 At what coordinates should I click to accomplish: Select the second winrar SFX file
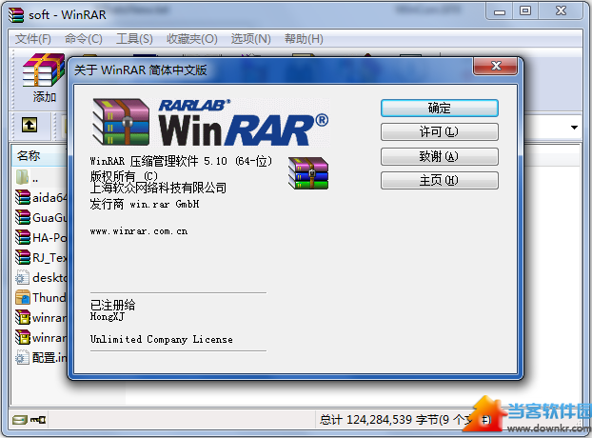(41, 338)
